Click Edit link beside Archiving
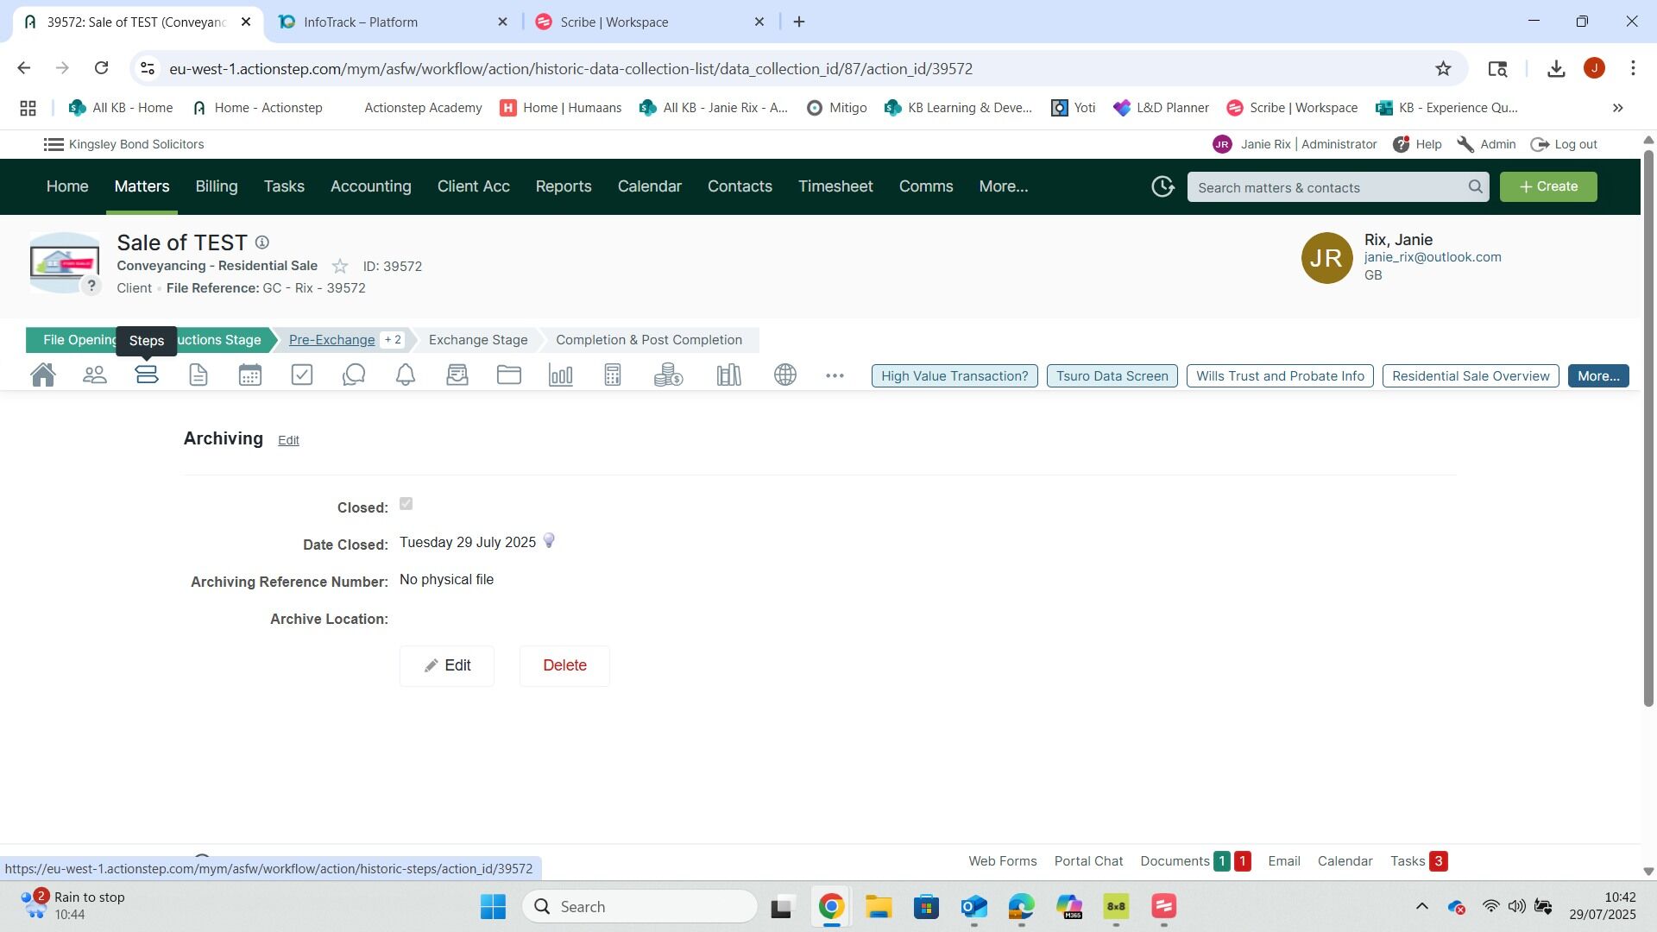Image resolution: width=1657 pixels, height=932 pixels. click(288, 440)
